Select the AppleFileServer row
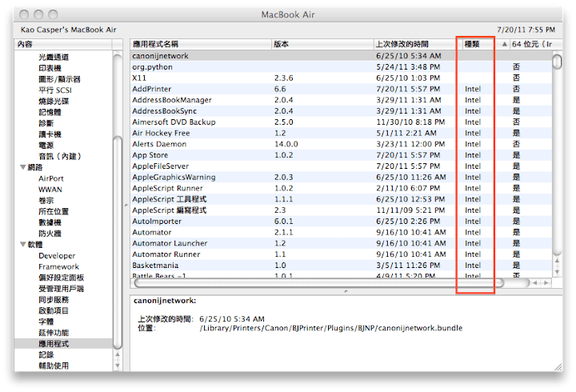This screenshot has height=392, width=576. (341, 166)
